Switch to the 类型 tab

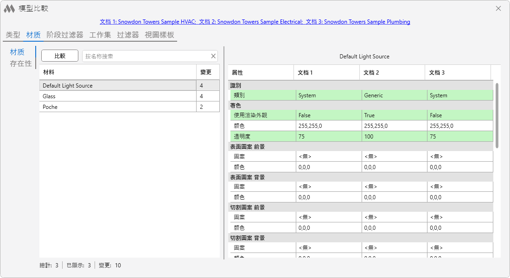point(13,35)
